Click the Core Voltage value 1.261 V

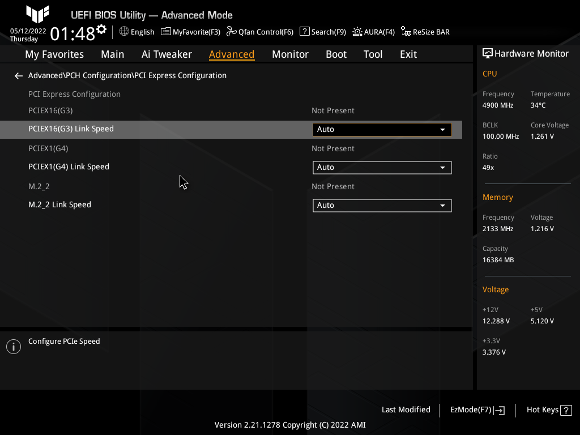[x=542, y=137]
